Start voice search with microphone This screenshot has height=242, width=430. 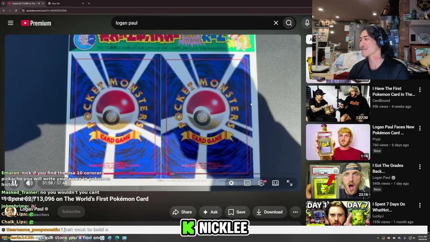click(x=307, y=23)
